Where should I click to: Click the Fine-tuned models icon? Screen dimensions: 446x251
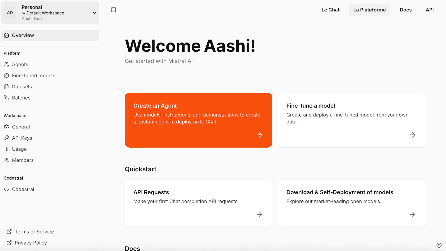click(6, 76)
